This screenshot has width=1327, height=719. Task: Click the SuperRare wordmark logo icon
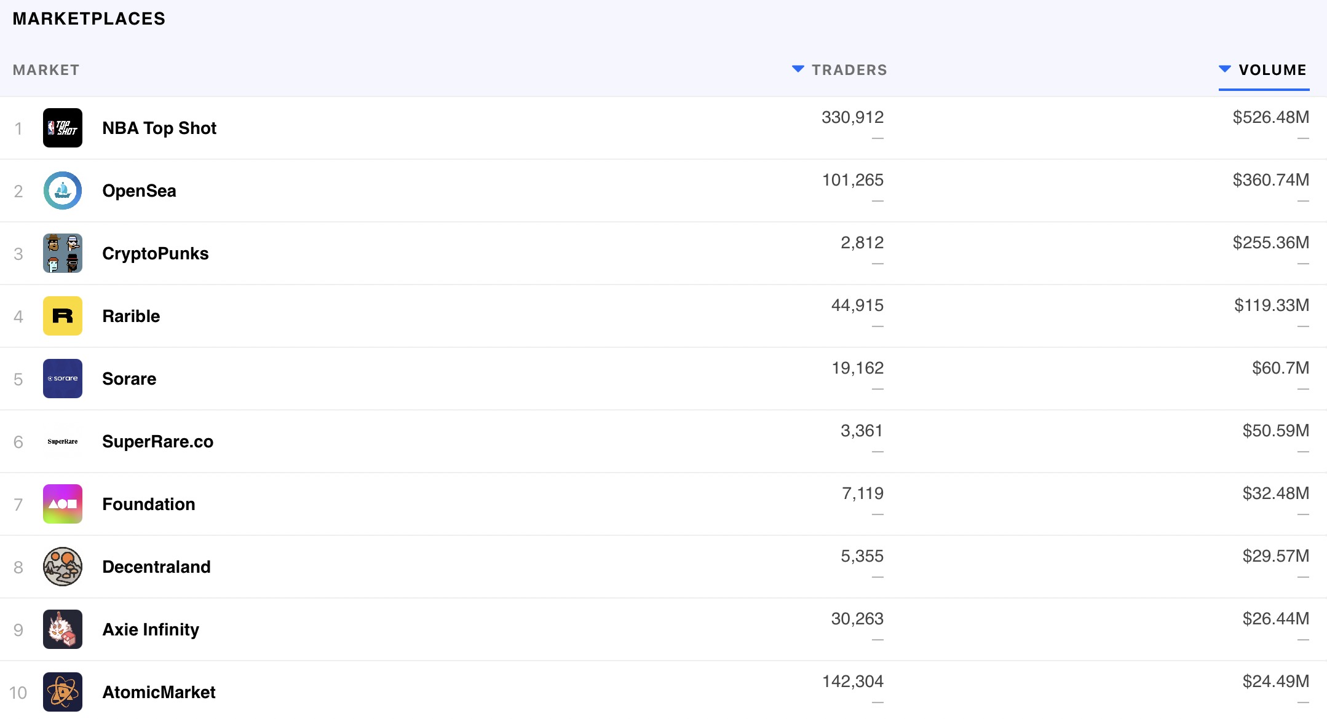click(63, 441)
